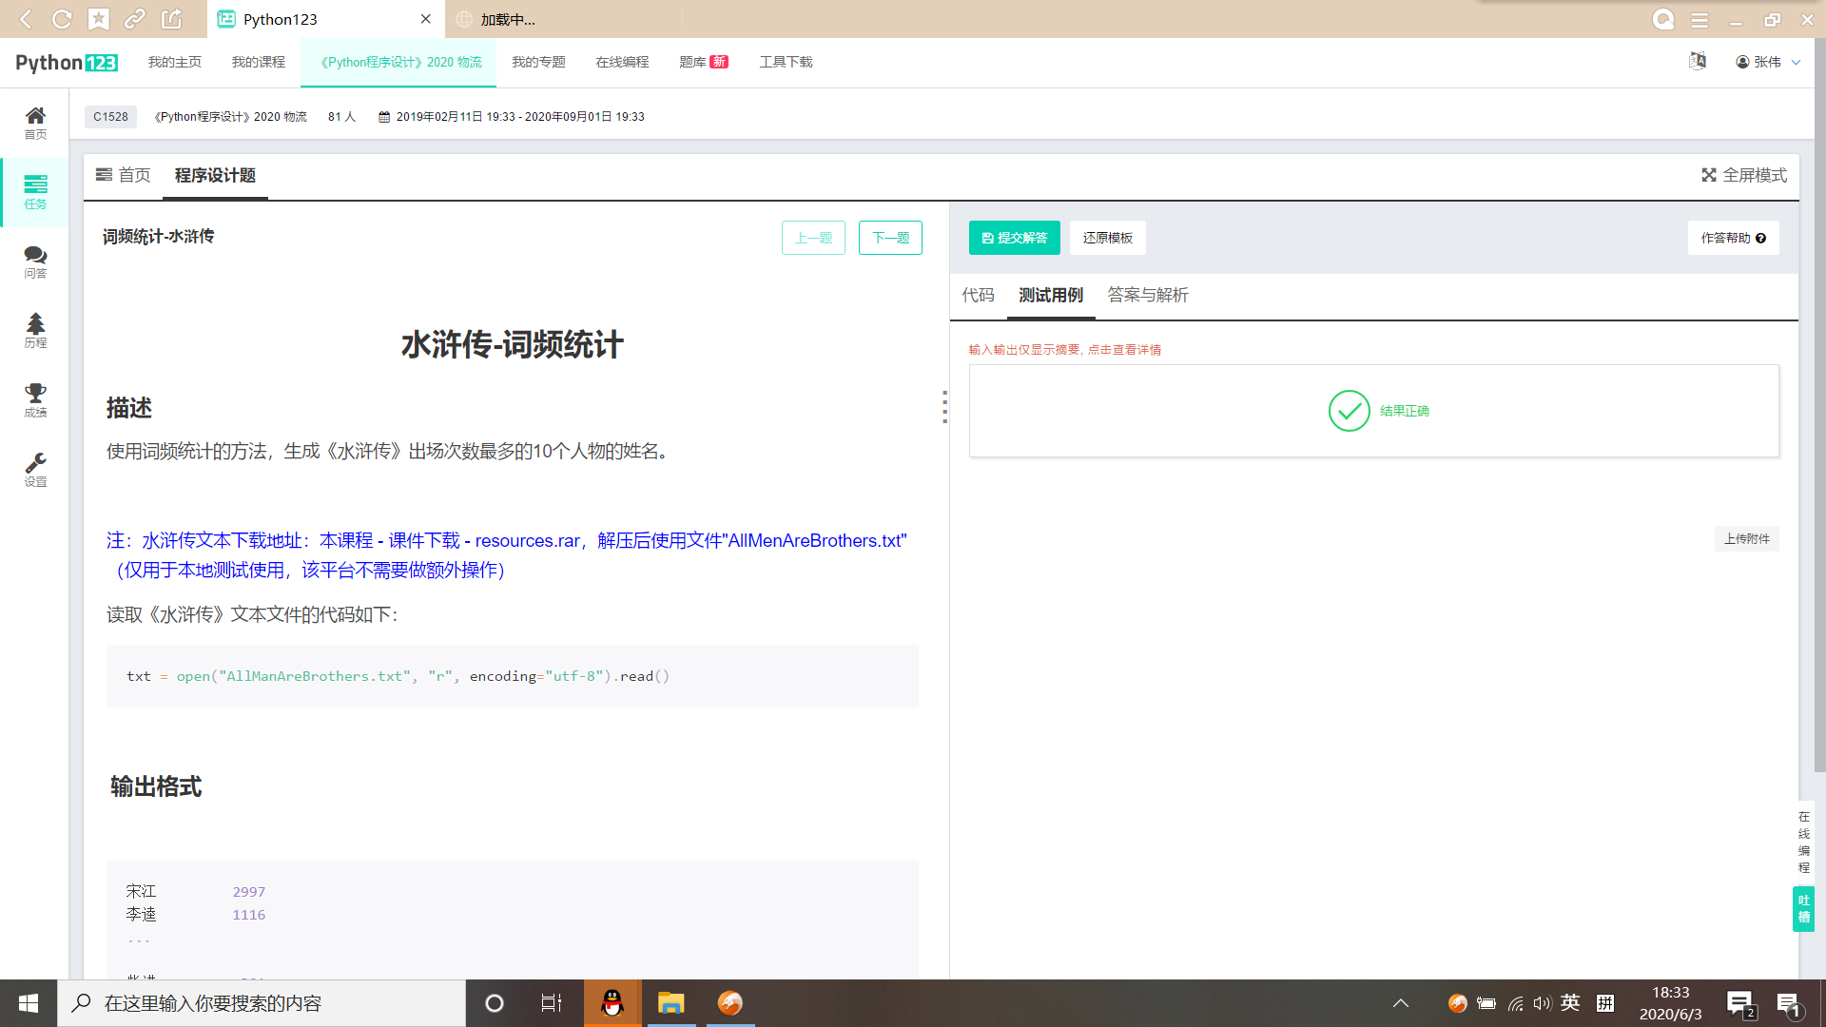Viewport: 1826px width, 1027px height.
Task: Expand the 张伟 user account dropdown
Action: point(1768,62)
